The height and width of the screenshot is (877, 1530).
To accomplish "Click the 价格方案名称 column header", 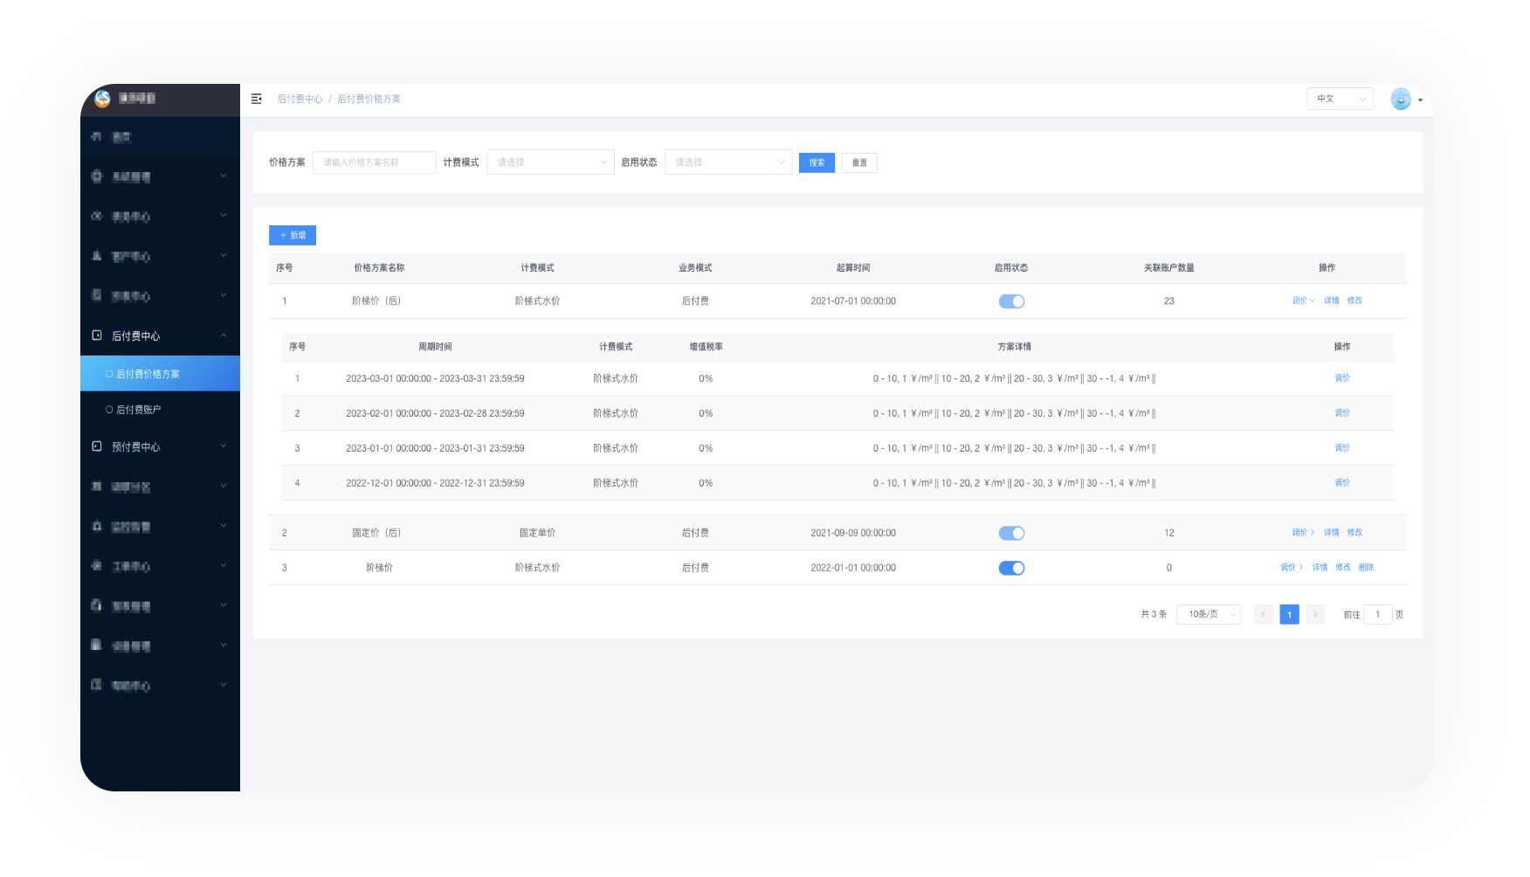I will [x=379, y=268].
